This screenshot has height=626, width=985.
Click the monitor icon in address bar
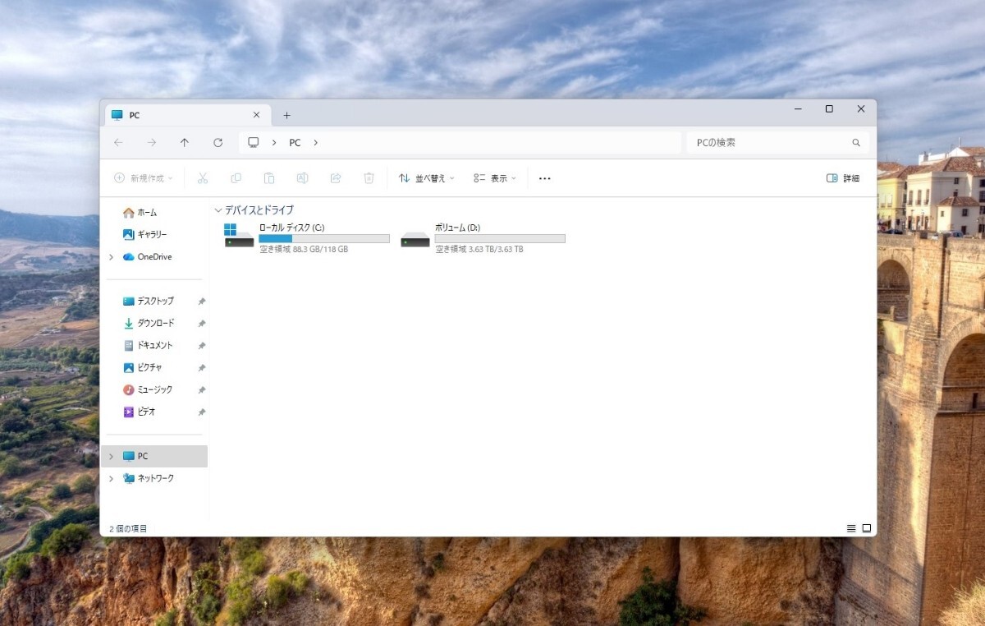point(254,142)
